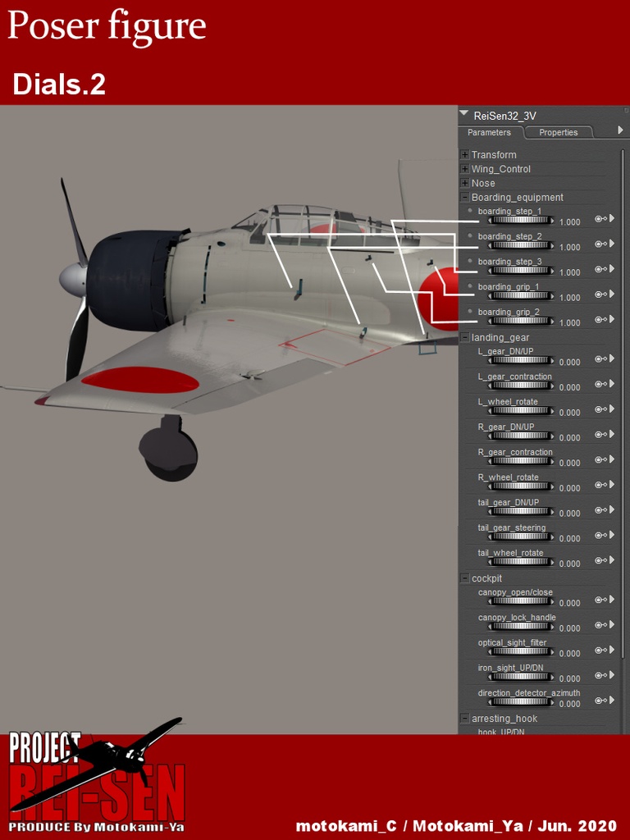
Task: Click the key icon for L_wheel_rotate
Action: 600,409
